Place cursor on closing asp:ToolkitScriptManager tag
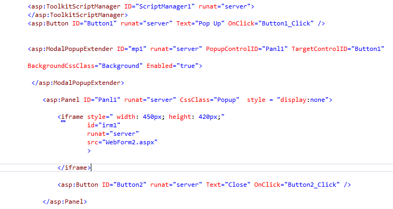Image resolution: width=393 pixels, height=209 pixels. point(78,15)
